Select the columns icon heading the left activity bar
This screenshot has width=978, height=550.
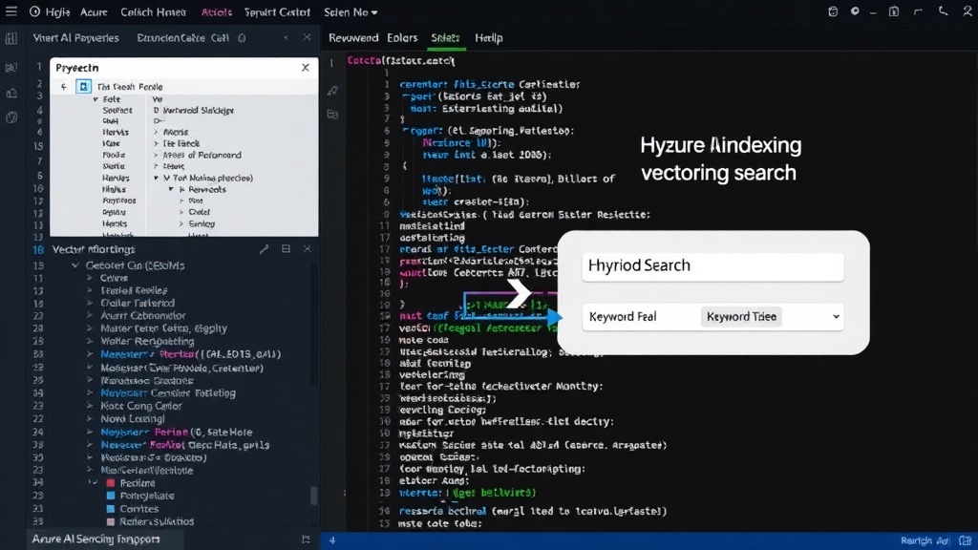coord(11,38)
